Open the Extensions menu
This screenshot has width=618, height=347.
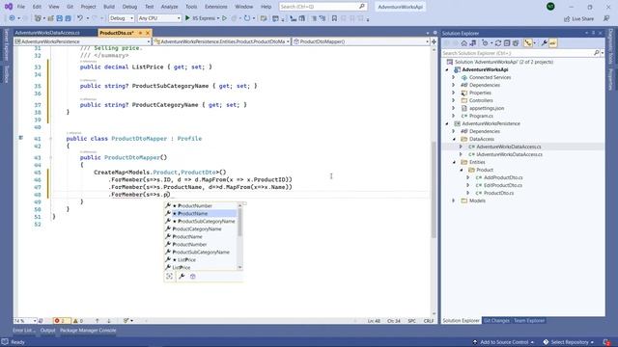(x=215, y=7)
